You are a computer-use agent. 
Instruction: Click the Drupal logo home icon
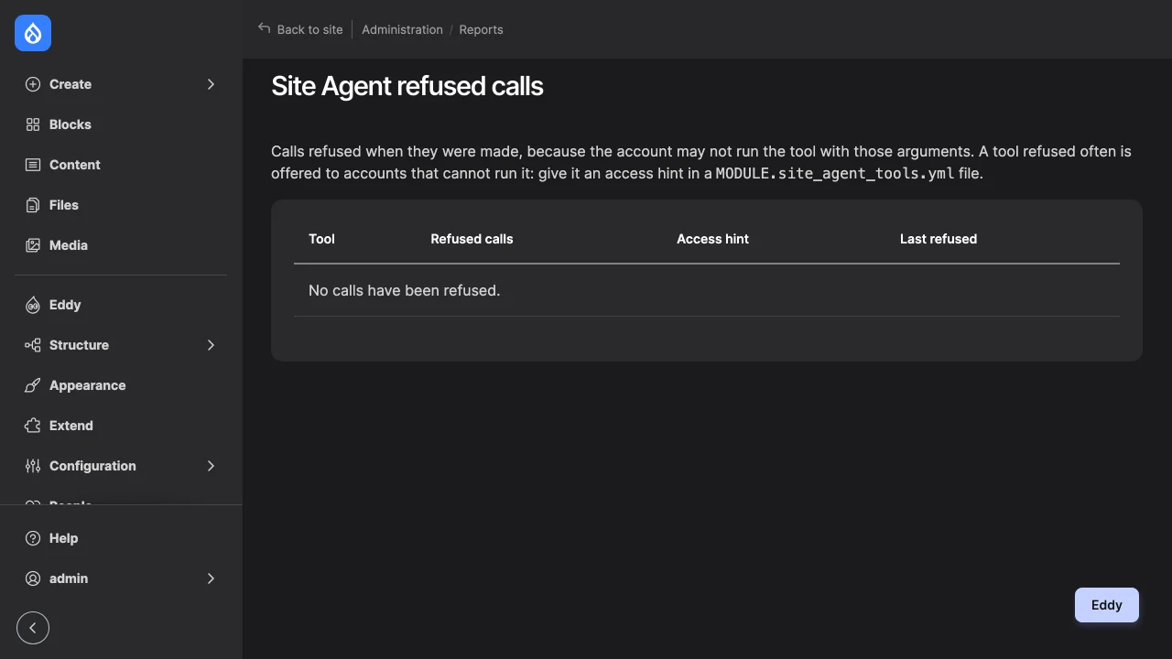tap(33, 33)
